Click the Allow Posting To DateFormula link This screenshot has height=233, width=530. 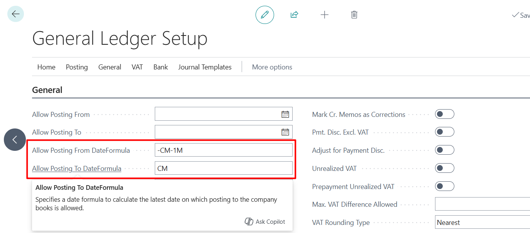76,169
